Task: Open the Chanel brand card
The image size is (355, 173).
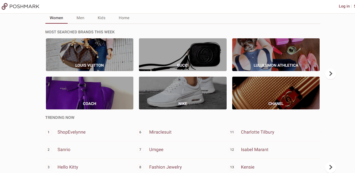Action: pyautogui.click(x=276, y=93)
